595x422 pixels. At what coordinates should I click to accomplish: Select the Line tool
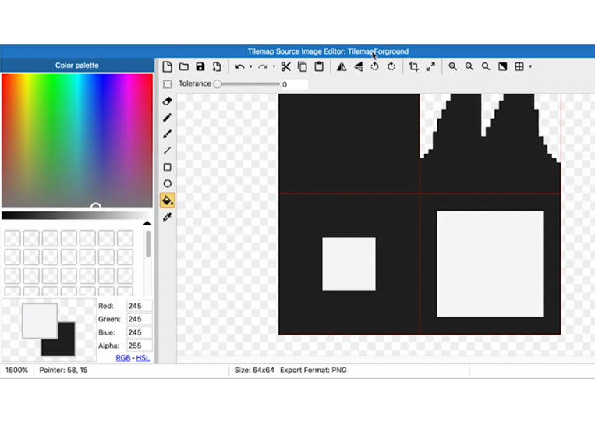point(167,151)
